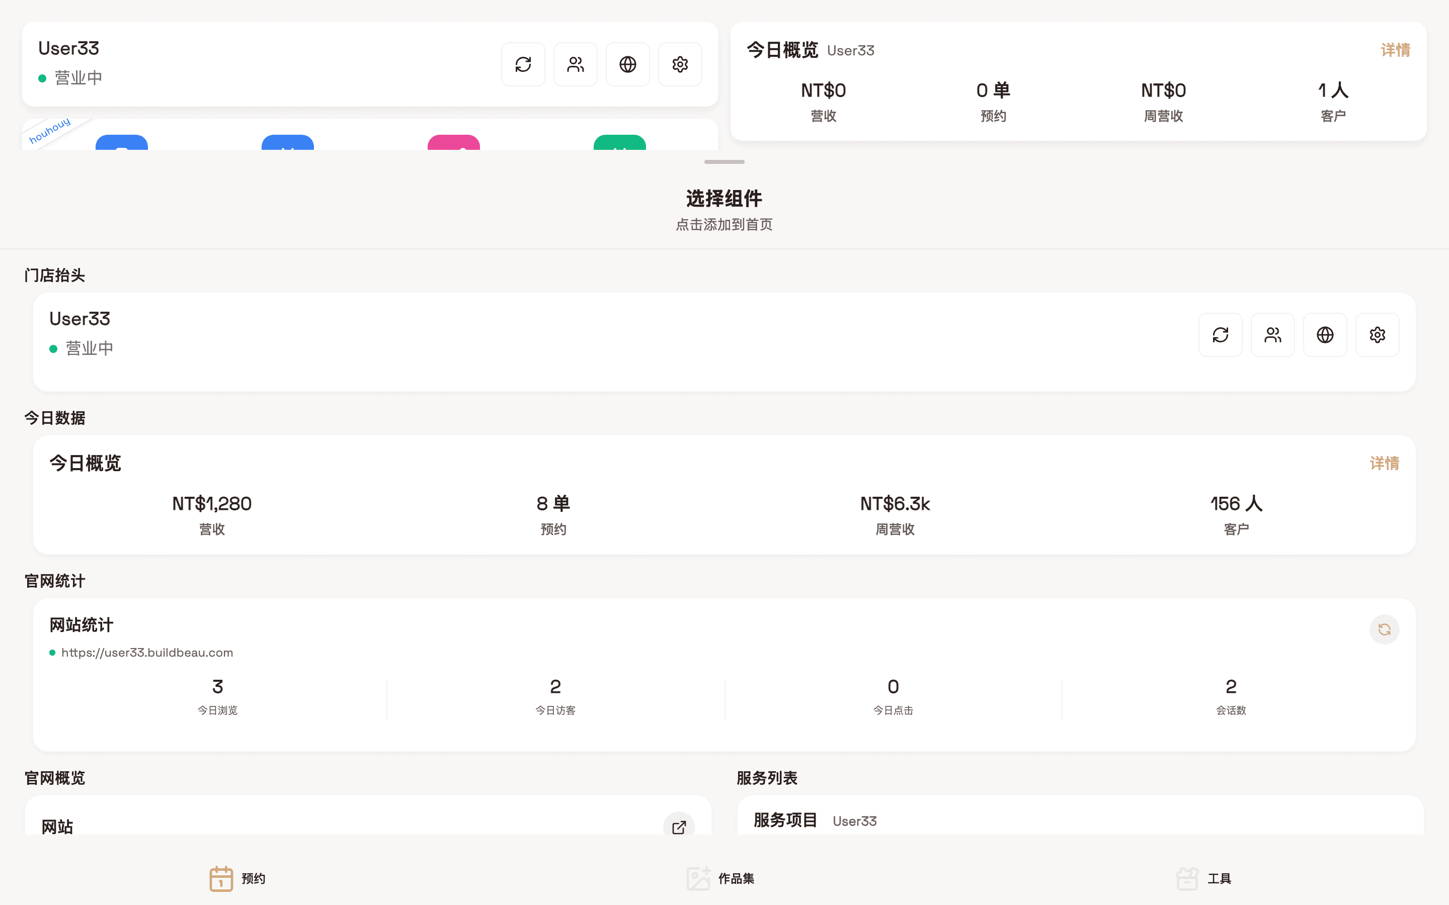Image resolution: width=1449 pixels, height=905 pixels.
Task: Click the https://user33.buildbeau.com link
Action: (x=147, y=653)
